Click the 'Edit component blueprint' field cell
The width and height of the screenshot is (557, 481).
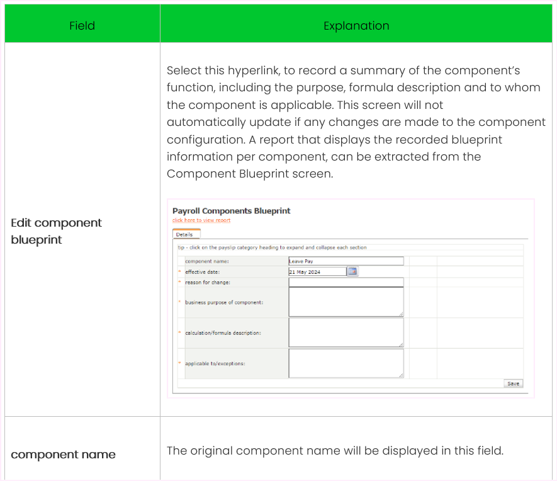pos(56,231)
